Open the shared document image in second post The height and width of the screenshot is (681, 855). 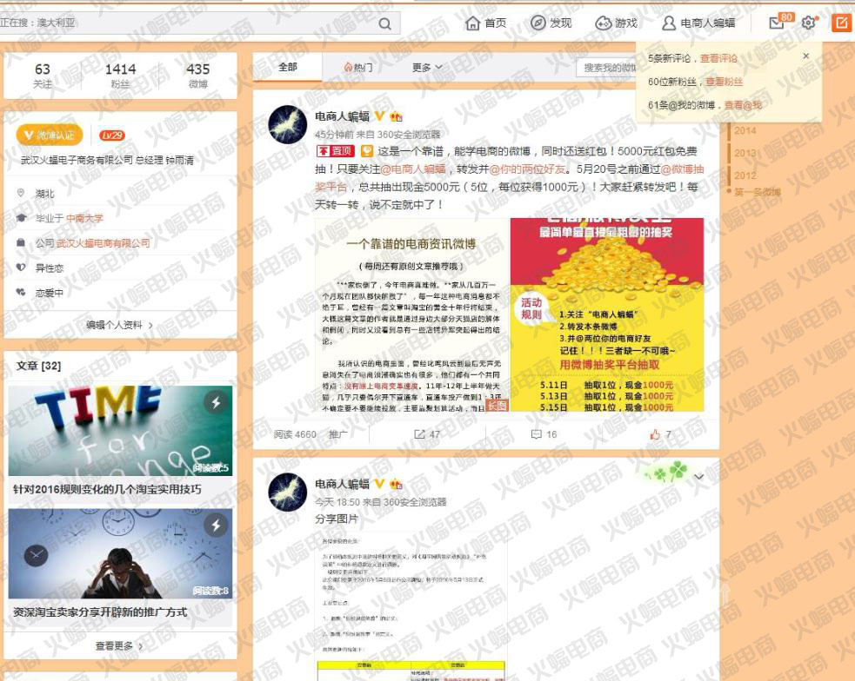click(411, 607)
